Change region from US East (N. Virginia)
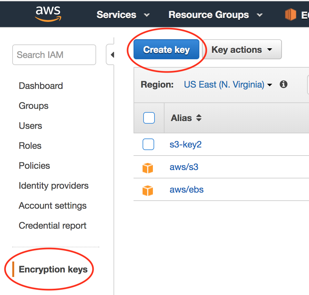 point(228,85)
